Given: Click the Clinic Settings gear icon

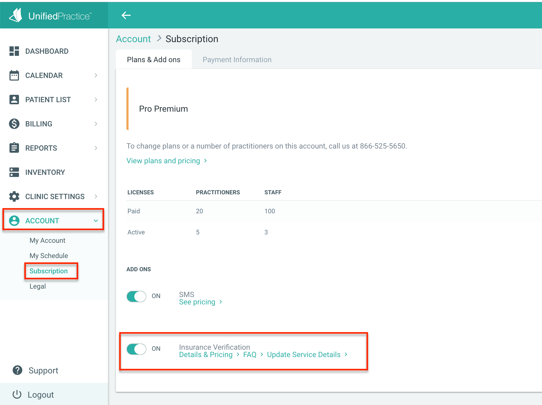Looking at the screenshot, I should (14, 196).
